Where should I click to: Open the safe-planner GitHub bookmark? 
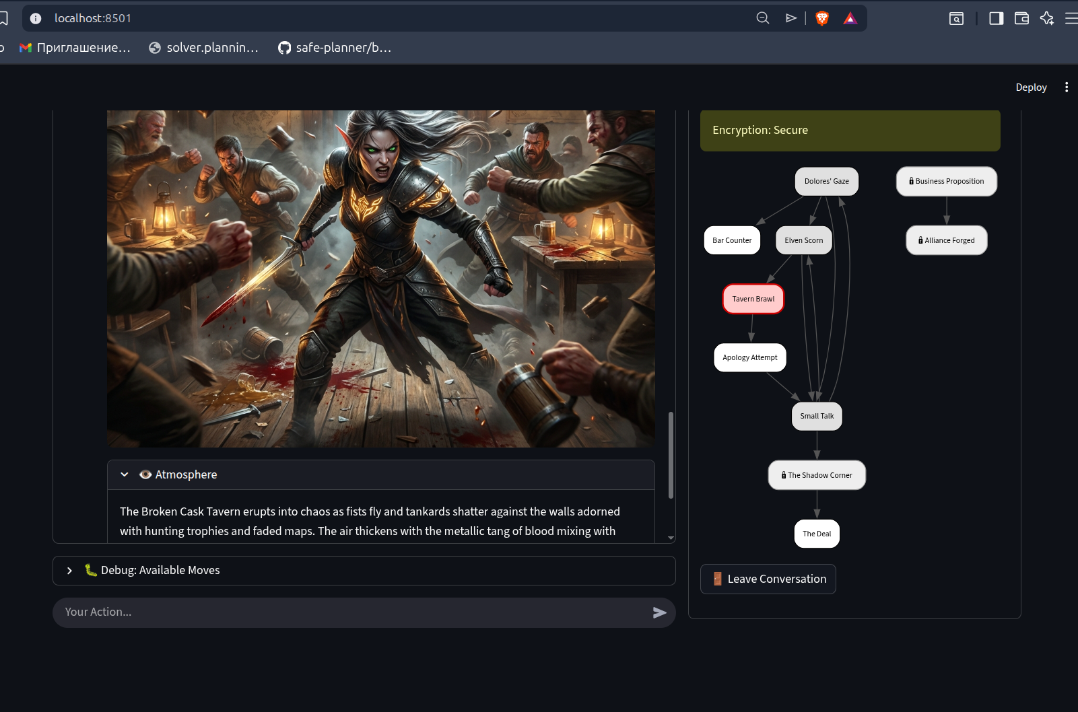[335, 48]
